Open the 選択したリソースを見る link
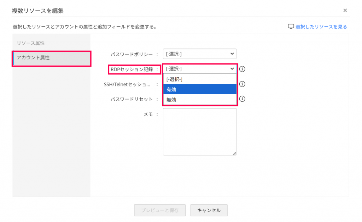The width and height of the screenshot is (362, 222). [321, 27]
